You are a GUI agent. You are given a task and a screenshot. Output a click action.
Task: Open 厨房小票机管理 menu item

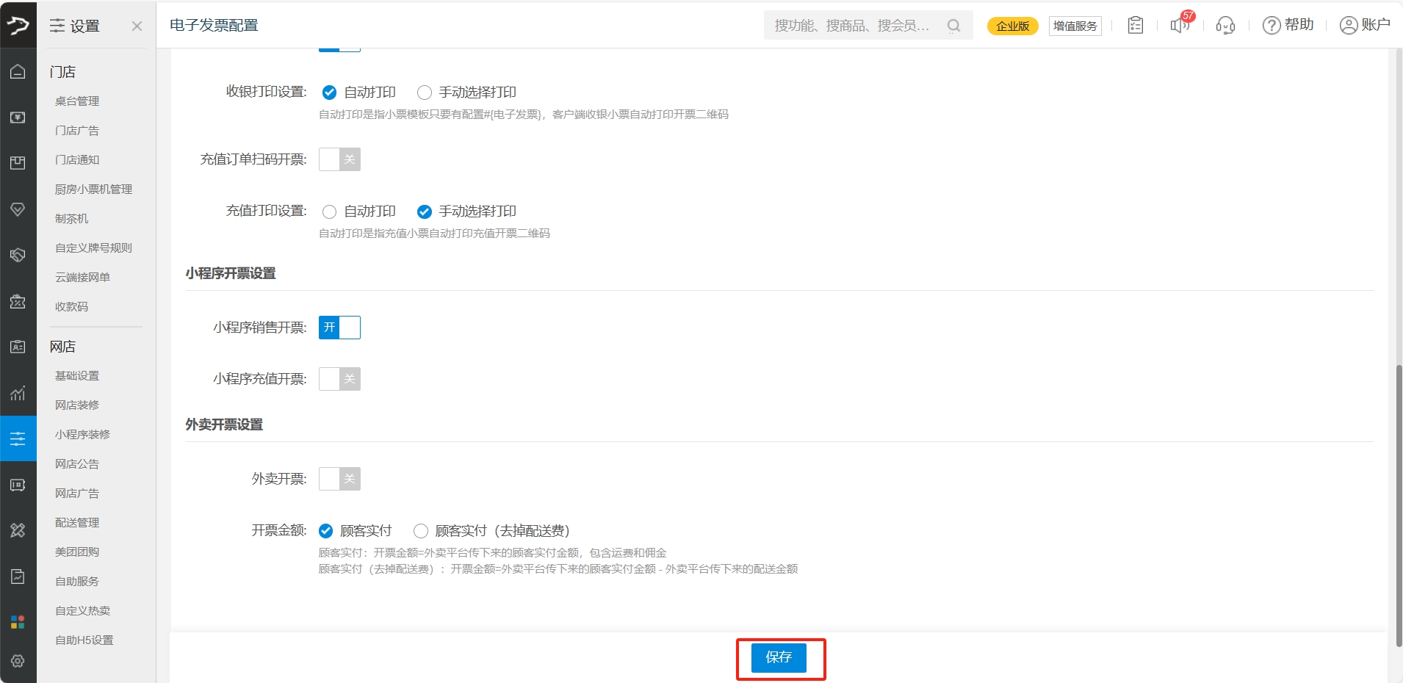93,189
